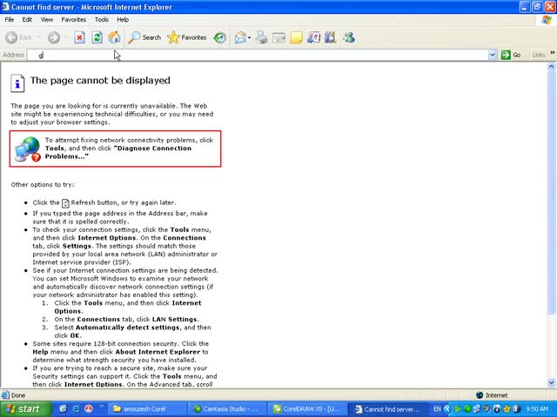Screen dimensions: 557x417
Task: Click the info page icon beside heading
Action: 17,83
